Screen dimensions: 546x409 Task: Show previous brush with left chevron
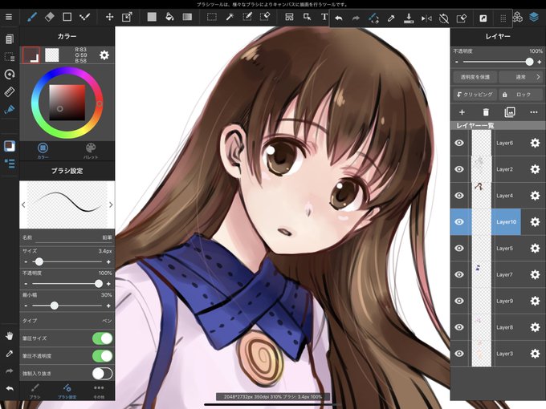pos(23,204)
